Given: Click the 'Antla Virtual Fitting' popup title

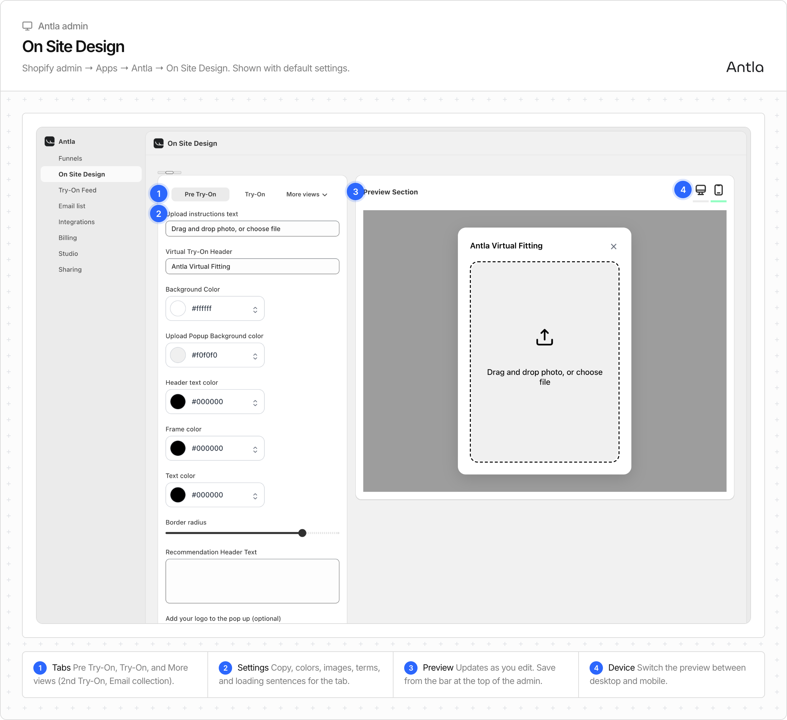Looking at the screenshot, I should pyautogui.click(x=506, y=246).
